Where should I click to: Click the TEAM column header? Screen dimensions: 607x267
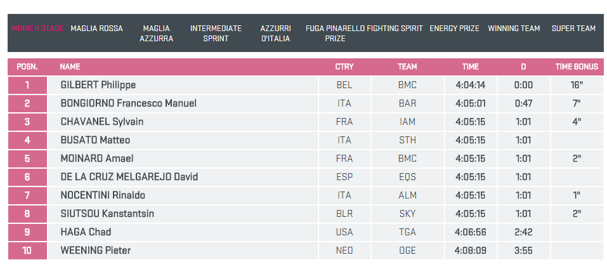click(x=407, y=67)
